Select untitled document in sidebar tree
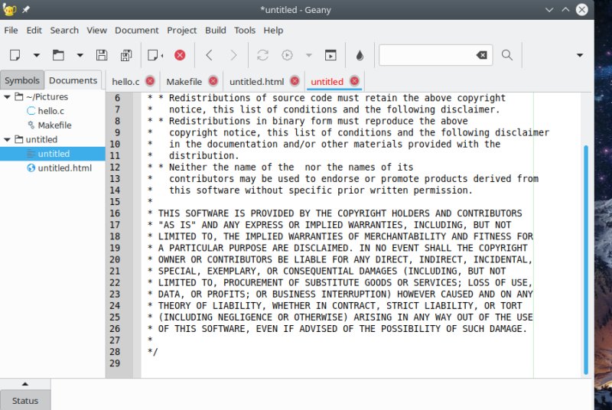The width and height of the screenshot is (612, 410). pyautogui.click(x=53, y=154)
